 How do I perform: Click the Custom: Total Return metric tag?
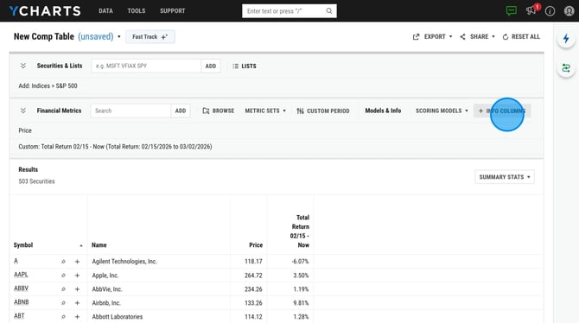[115, 147]
